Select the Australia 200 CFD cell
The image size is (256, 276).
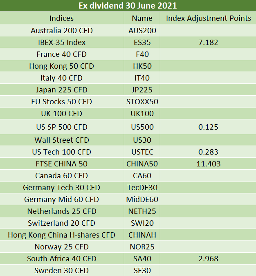[x=62, y=30]
